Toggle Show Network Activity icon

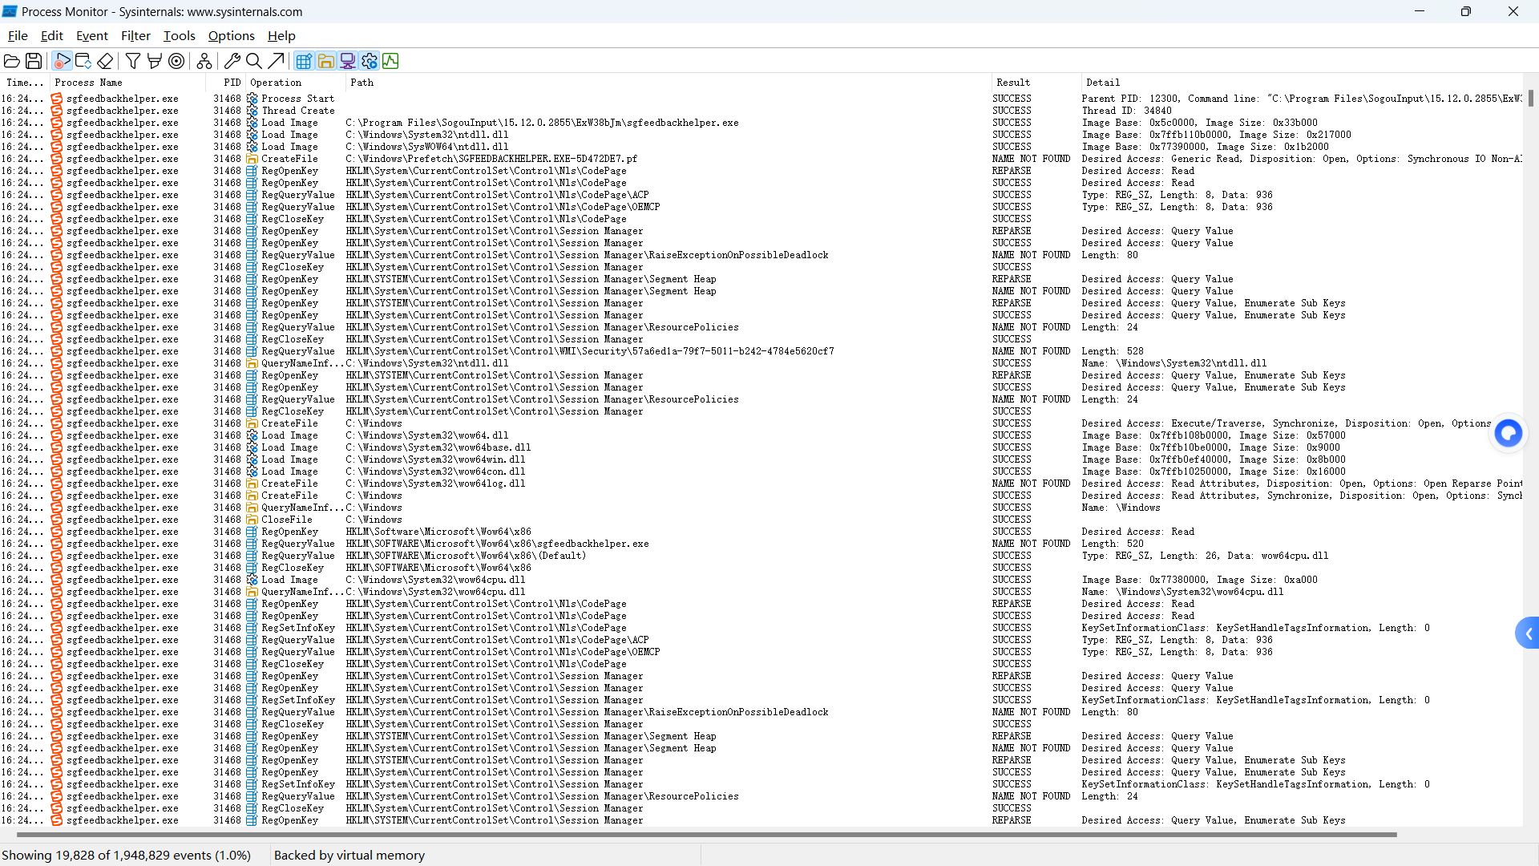(347, 61)
